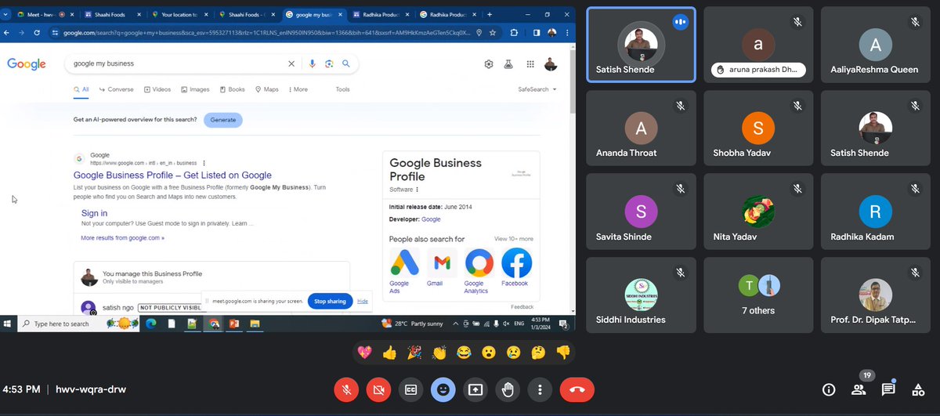Bookmark this page with star icon

click(493, 32)
